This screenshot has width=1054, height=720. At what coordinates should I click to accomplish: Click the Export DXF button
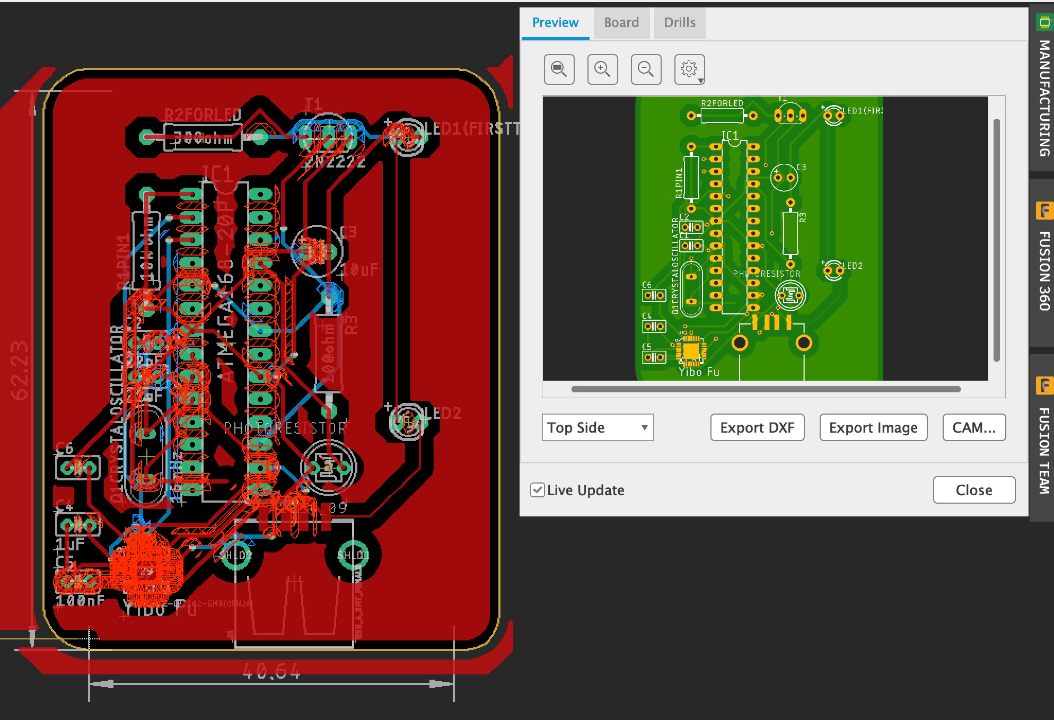(x=757, y=427)
